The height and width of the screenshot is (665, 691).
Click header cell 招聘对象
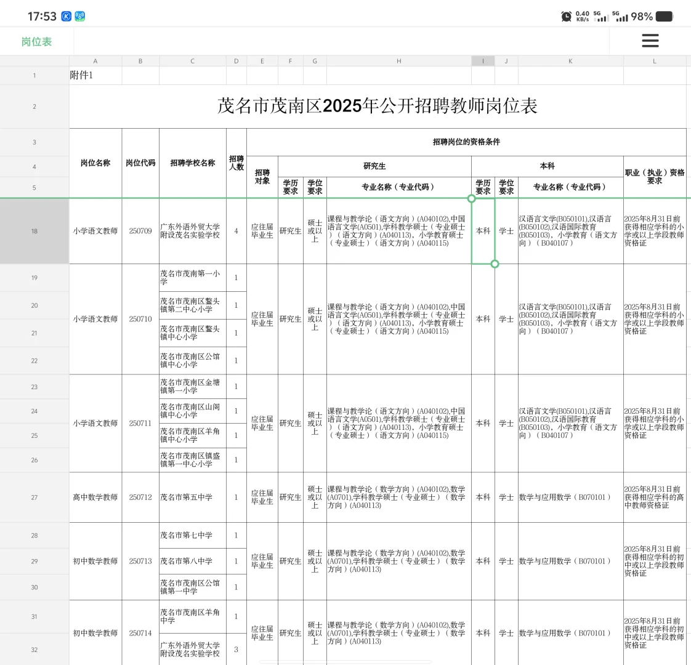(262, 177)
